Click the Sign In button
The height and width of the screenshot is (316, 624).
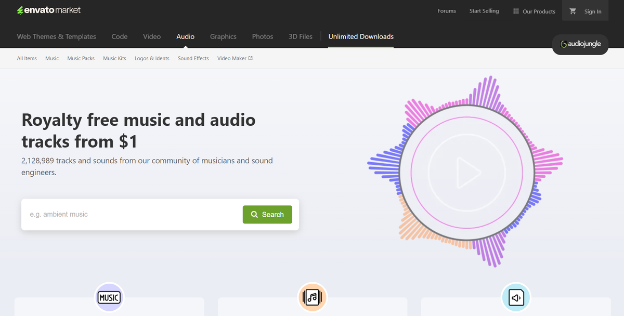593,11
